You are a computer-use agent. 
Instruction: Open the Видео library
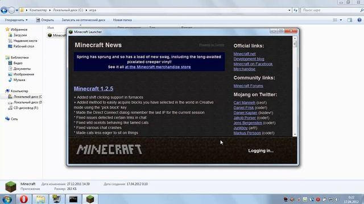[15, 63]
